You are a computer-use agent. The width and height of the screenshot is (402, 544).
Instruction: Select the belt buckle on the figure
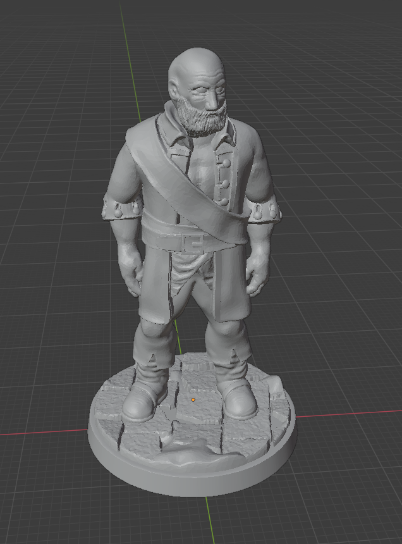[x=194, y=244]
